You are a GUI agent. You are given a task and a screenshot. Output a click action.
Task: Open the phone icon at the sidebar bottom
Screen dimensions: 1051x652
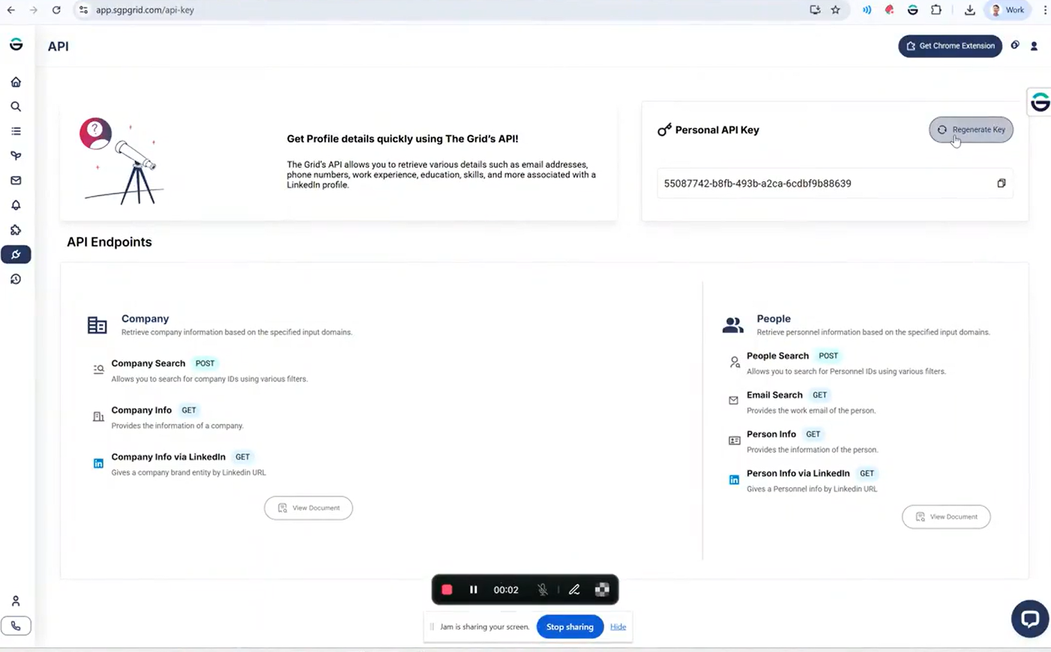click(x=16, y=626)
